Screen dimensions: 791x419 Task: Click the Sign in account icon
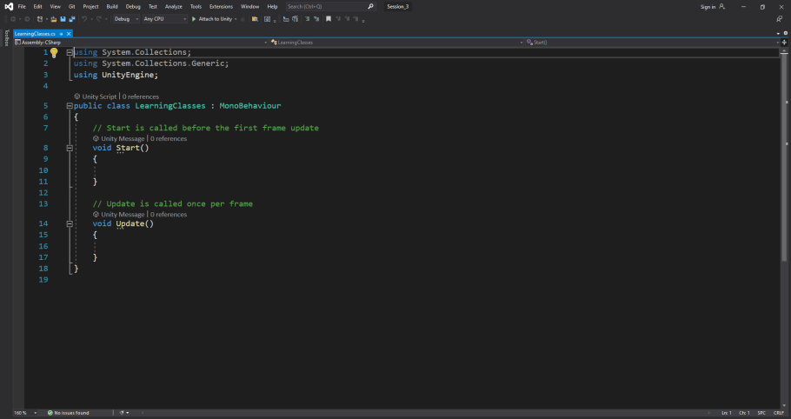point(721,7)
